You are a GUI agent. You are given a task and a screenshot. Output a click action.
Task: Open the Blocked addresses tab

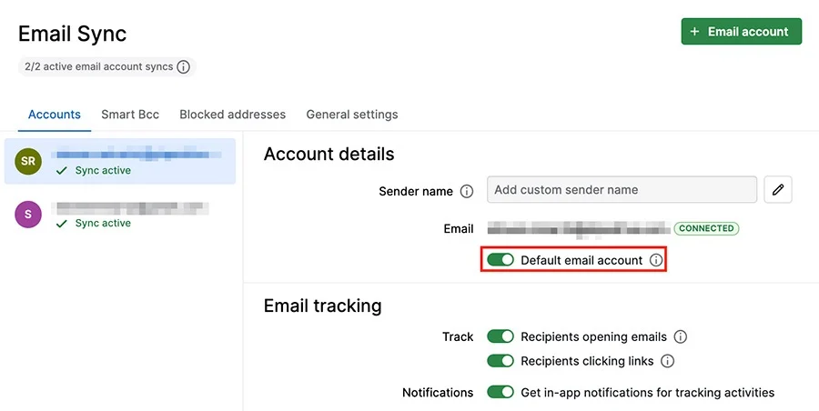point(232,115)
